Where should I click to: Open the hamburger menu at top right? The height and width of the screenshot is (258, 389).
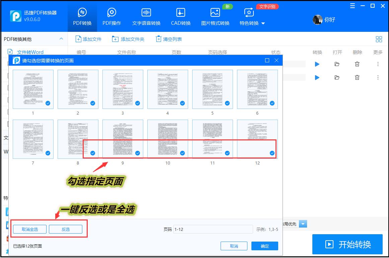click(x=353, y=6)
